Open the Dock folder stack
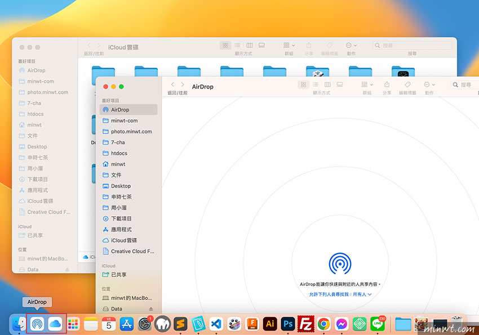This screenshot has width=479, height=335. (x=403, y=324)
